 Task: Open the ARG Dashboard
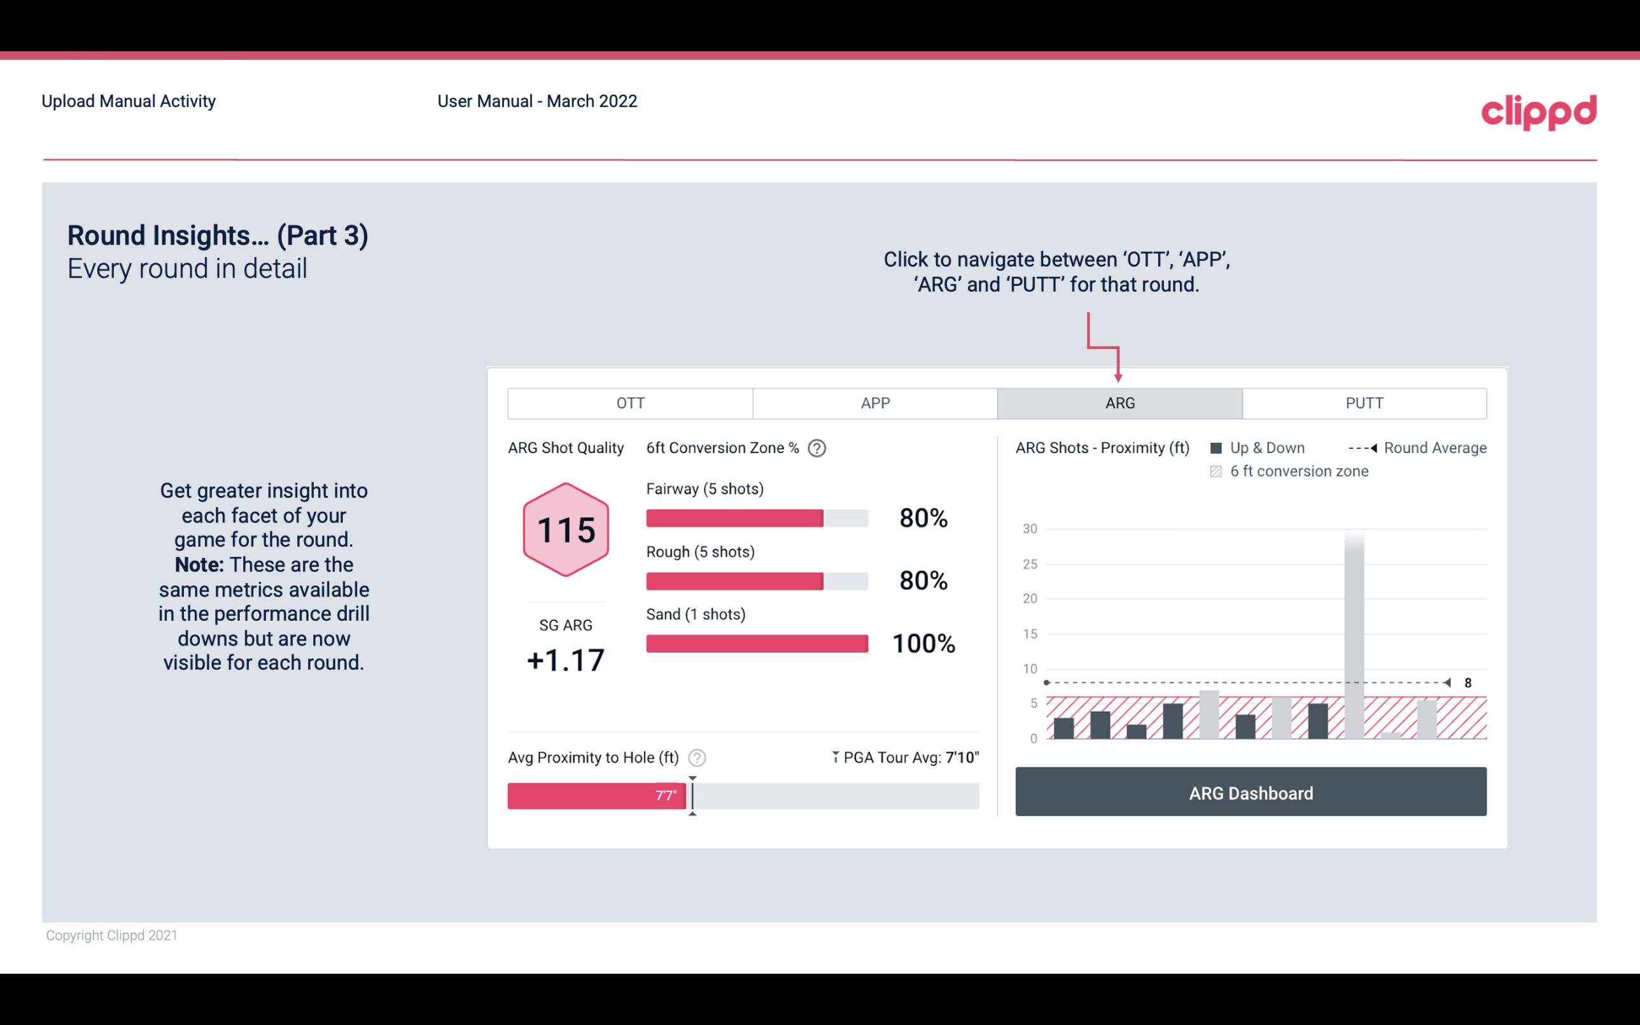(x=1251, y=793)
